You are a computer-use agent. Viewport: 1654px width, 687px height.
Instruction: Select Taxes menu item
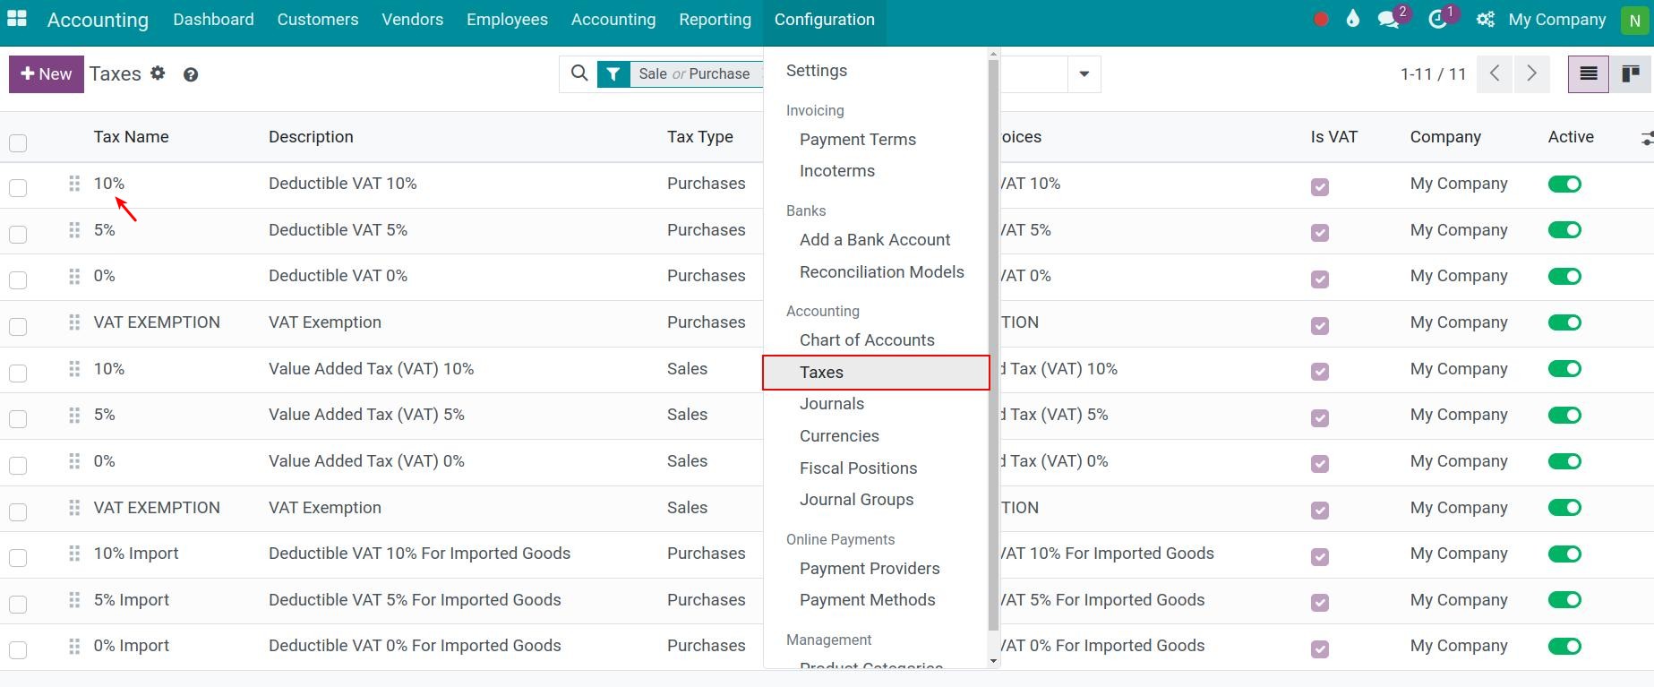point(876,373)
